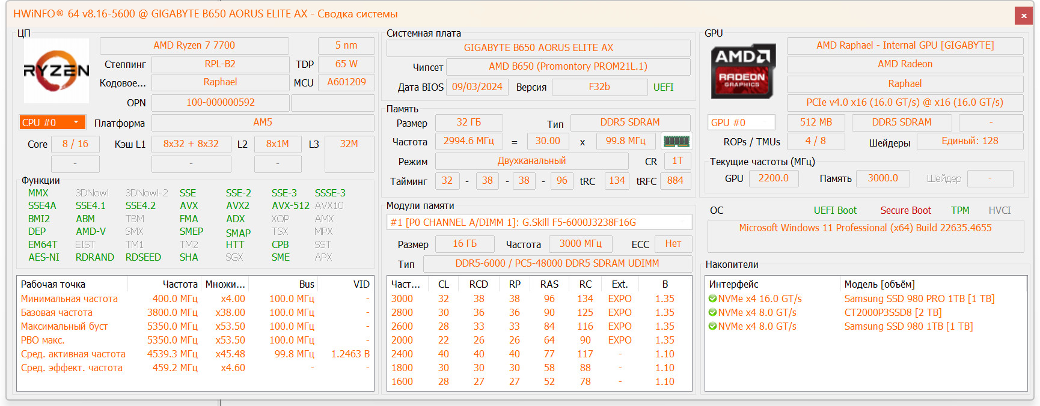Click the Windows 11 Professional build field

point(865,228)
